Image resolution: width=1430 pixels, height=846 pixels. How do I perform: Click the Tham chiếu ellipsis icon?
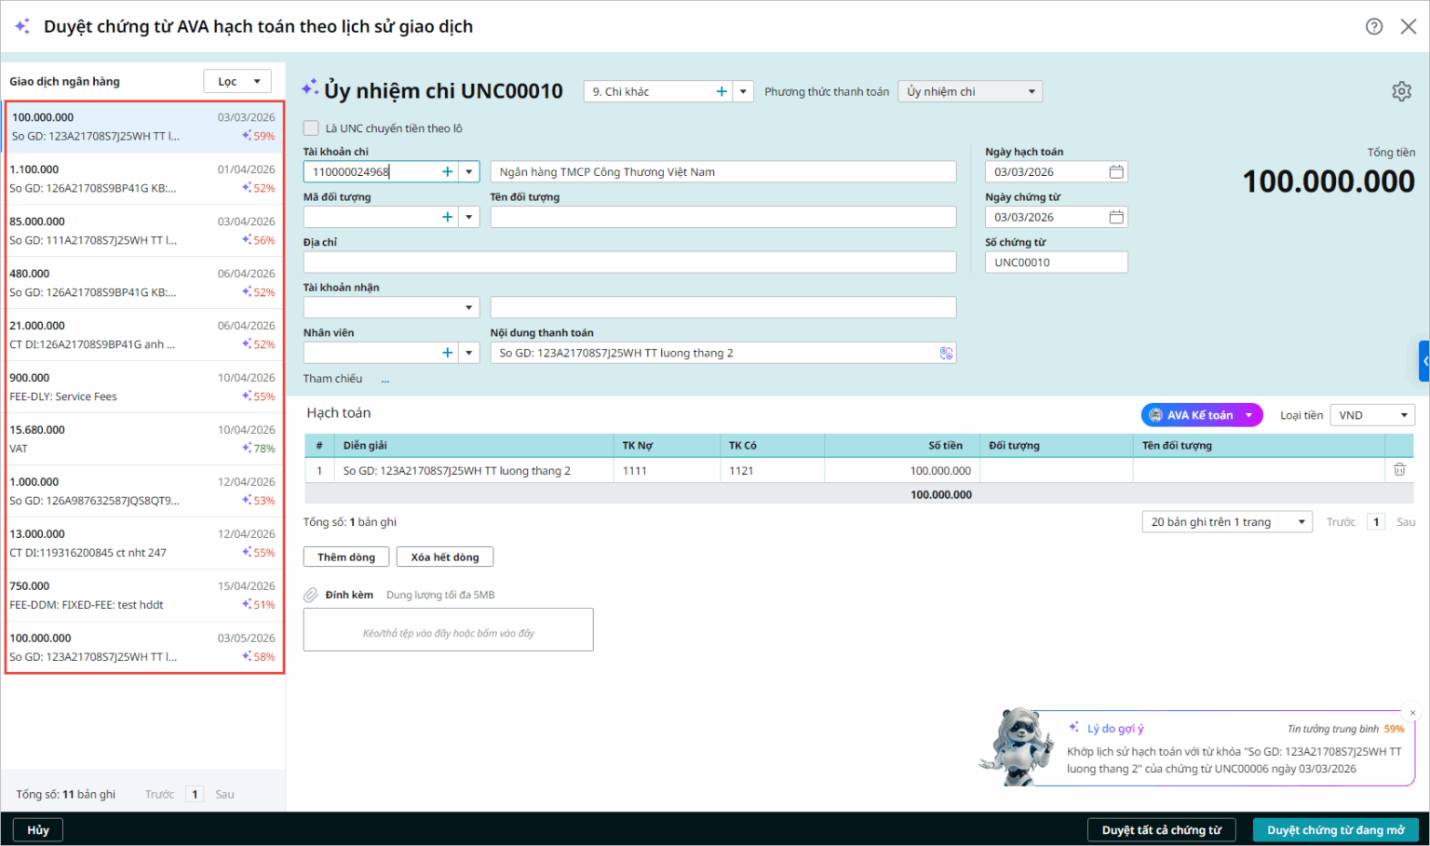click(385, 379)
